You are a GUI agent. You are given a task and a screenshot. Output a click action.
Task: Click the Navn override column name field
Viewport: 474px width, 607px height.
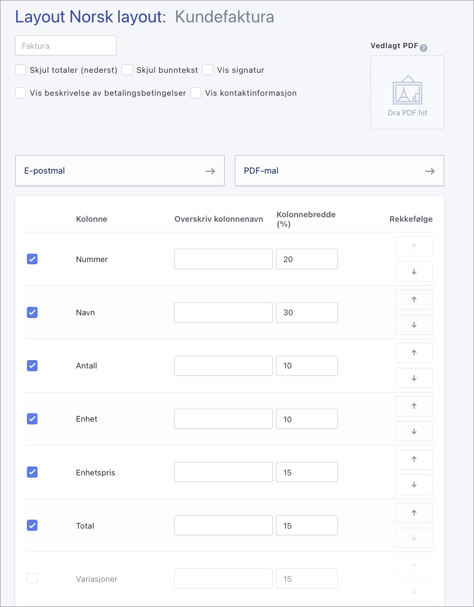pyautogui.click(x=223, y=312)
